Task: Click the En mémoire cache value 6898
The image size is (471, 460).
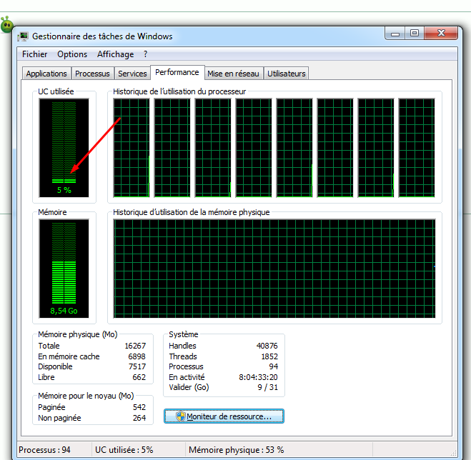Action: (137, 356)
